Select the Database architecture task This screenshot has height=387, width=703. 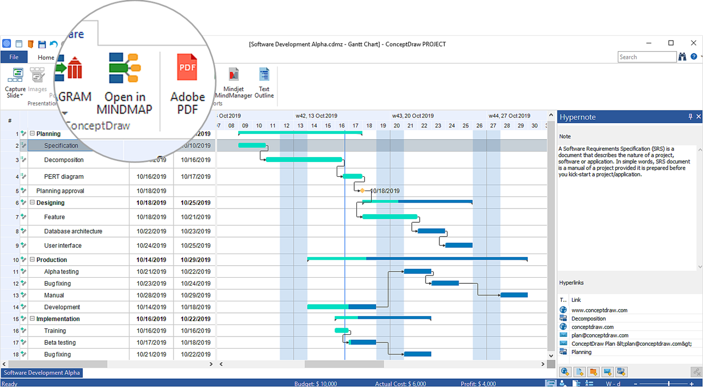pyautogui.click(x=73, y=231)
